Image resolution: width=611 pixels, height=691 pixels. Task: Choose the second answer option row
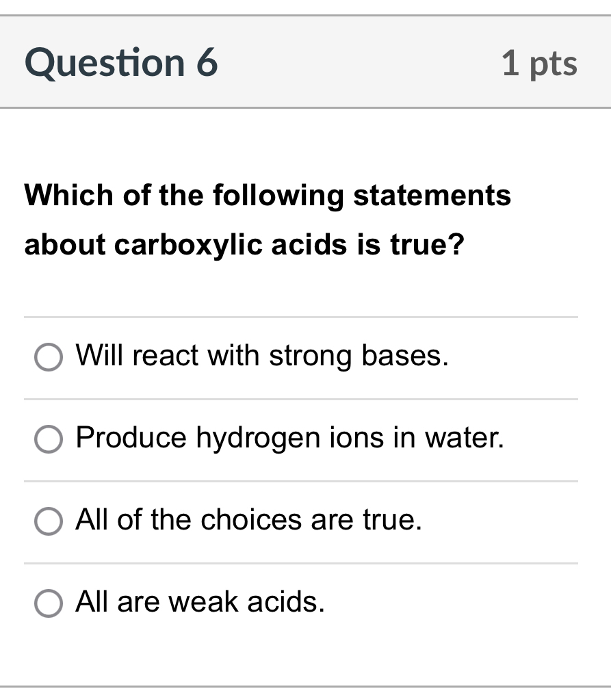click(x=305, y=437)
